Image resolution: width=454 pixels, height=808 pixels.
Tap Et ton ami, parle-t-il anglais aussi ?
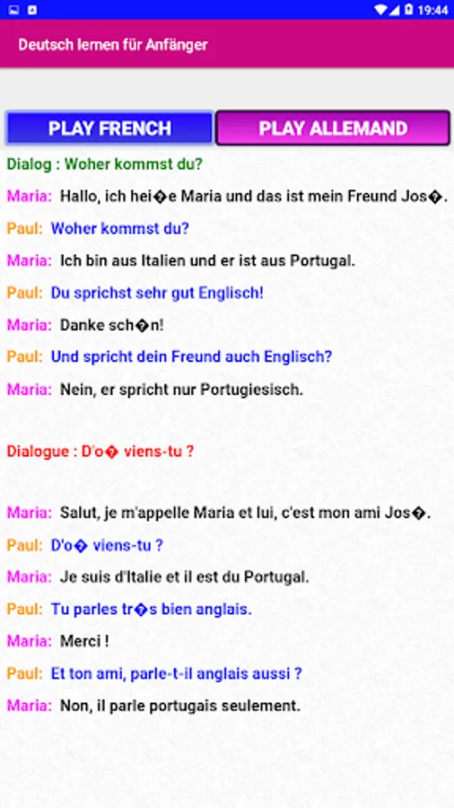[176, 673]
